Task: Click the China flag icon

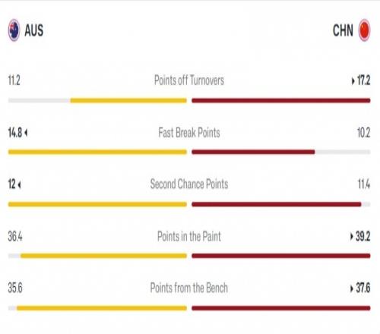Action: tap(365, 30)
